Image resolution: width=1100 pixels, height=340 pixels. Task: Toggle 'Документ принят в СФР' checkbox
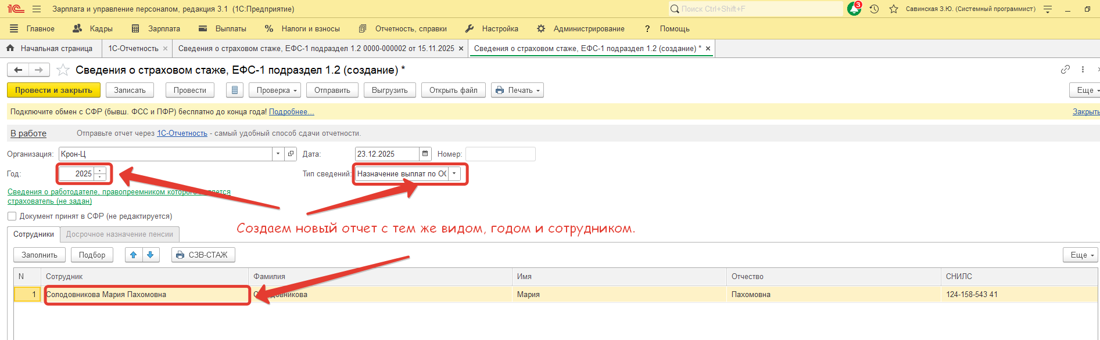coord(12,216)
